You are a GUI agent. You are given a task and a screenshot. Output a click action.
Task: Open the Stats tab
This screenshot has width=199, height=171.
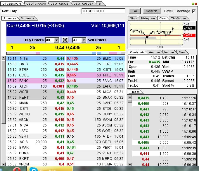pos(133,18)
